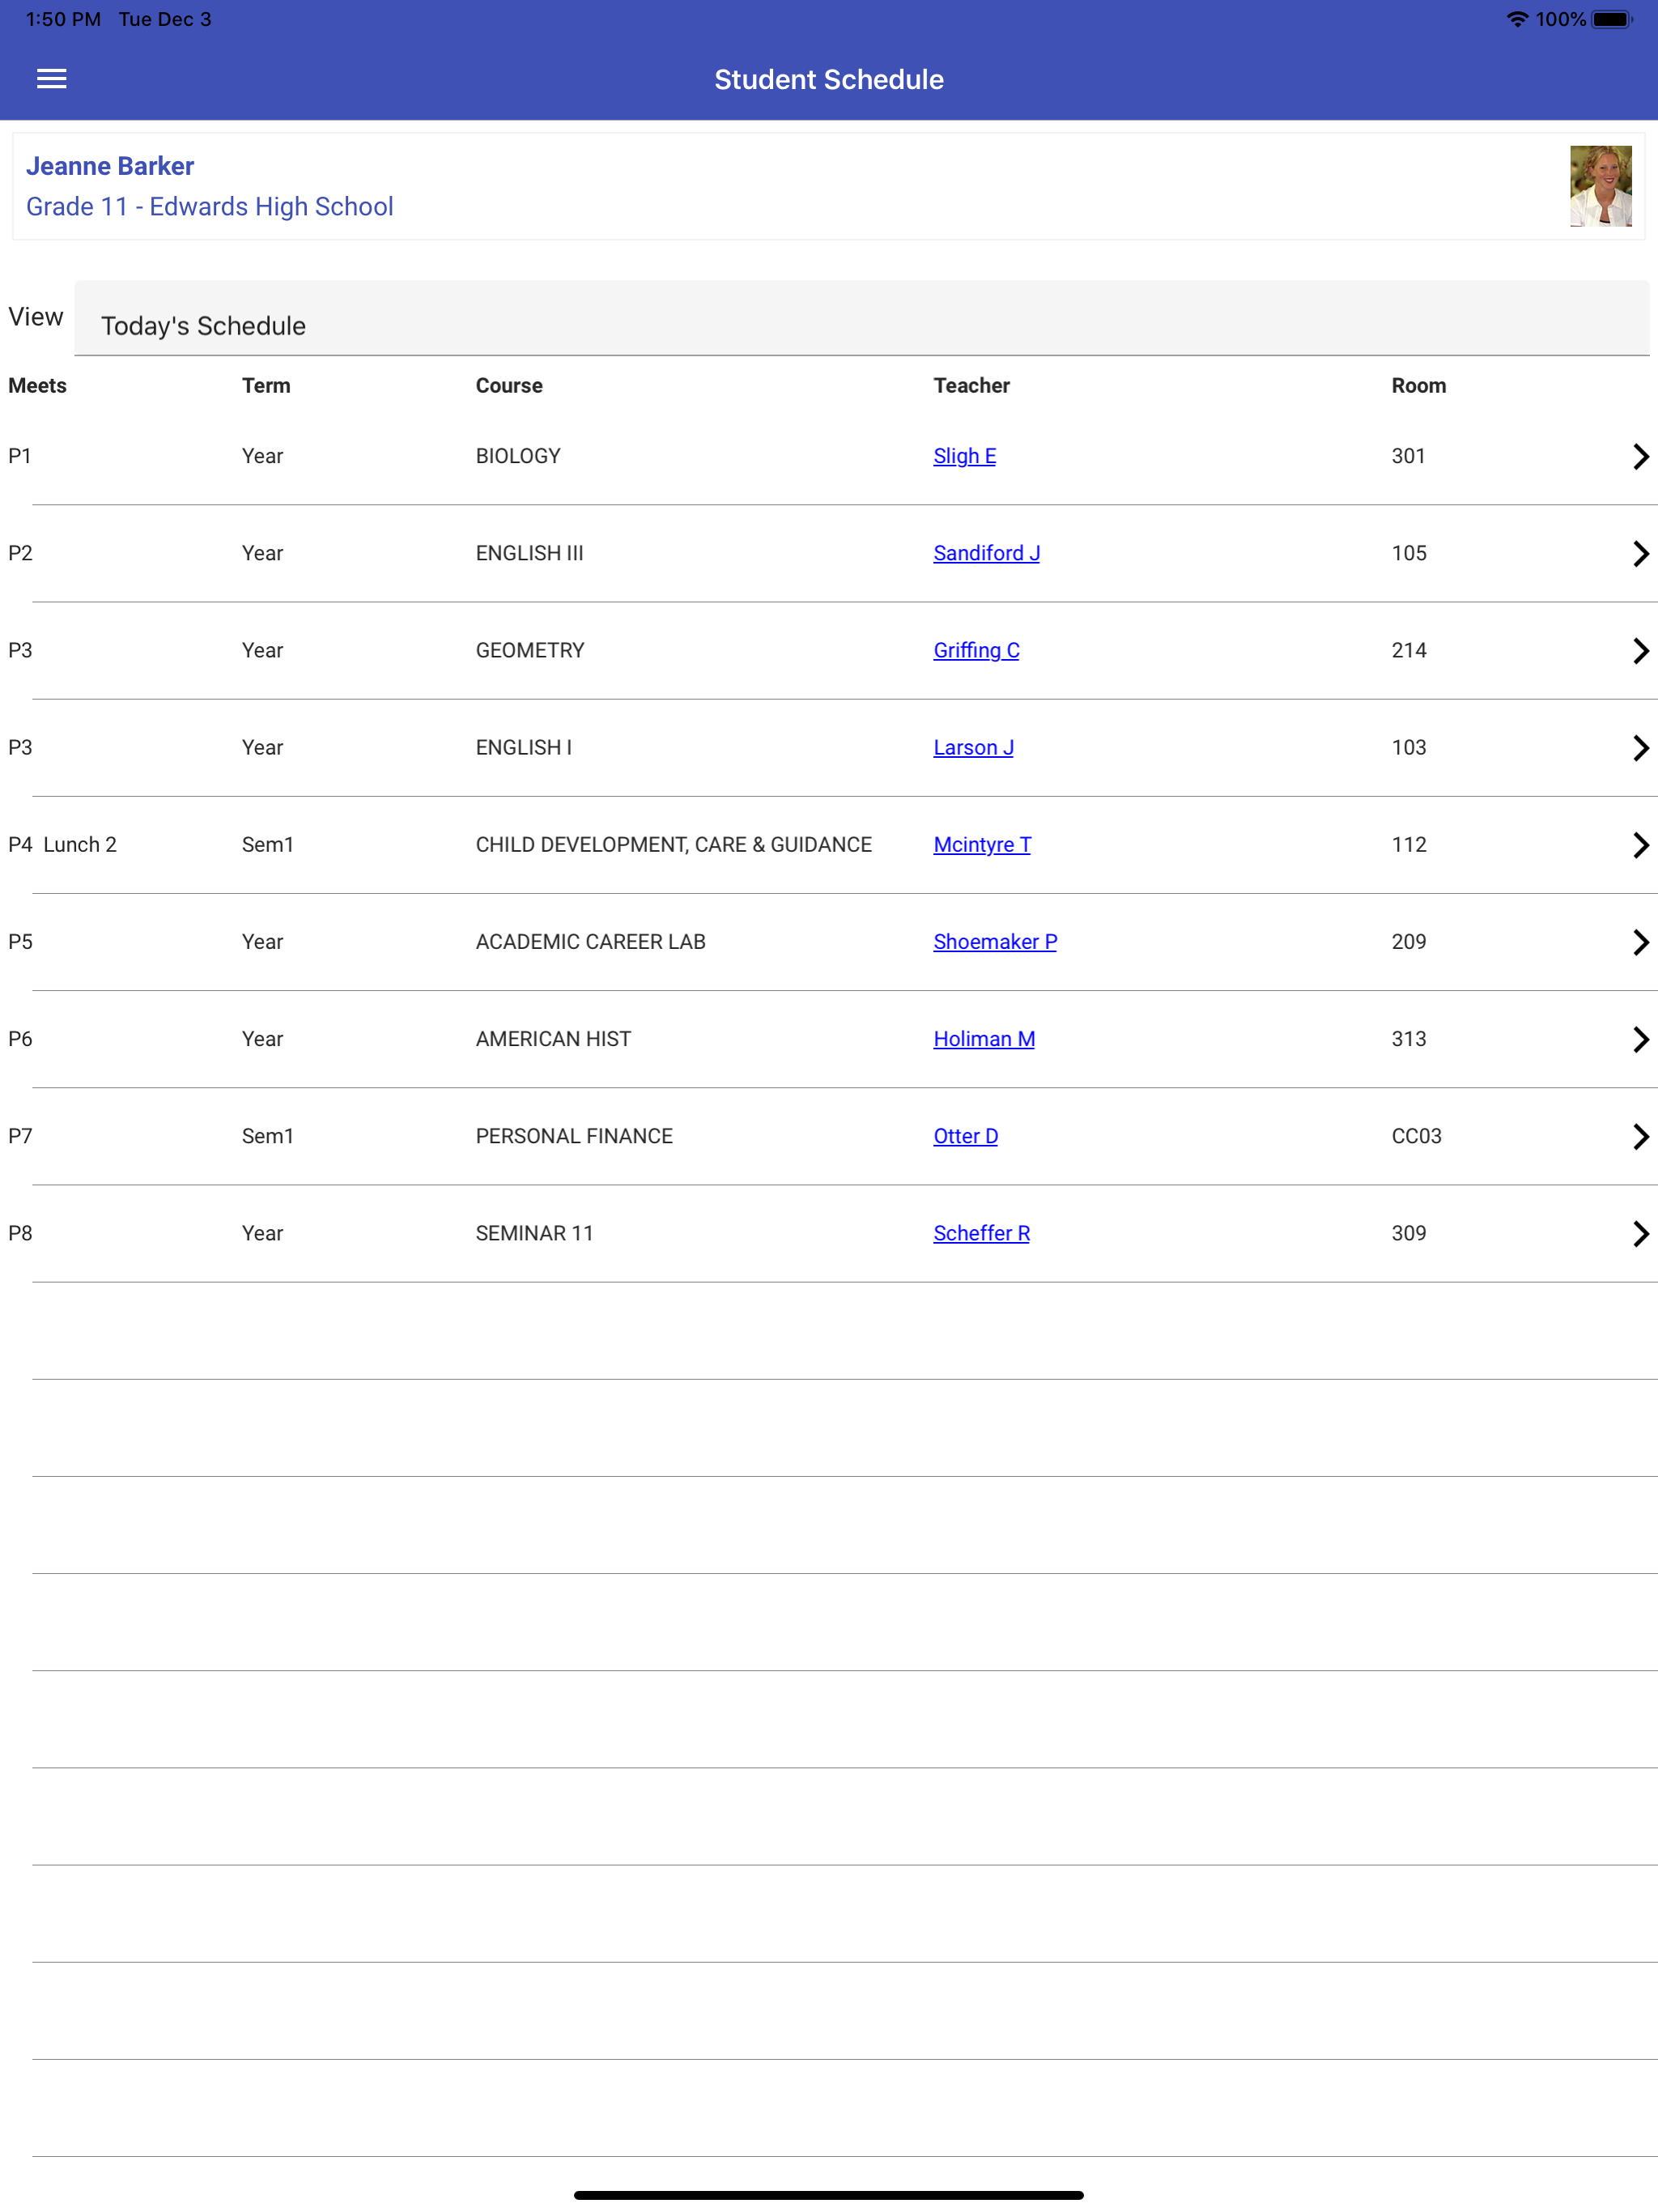This screenshot has width=1658, height=2212.
Task: Click Scheffer R teacher link
Action: (981, 1232)
